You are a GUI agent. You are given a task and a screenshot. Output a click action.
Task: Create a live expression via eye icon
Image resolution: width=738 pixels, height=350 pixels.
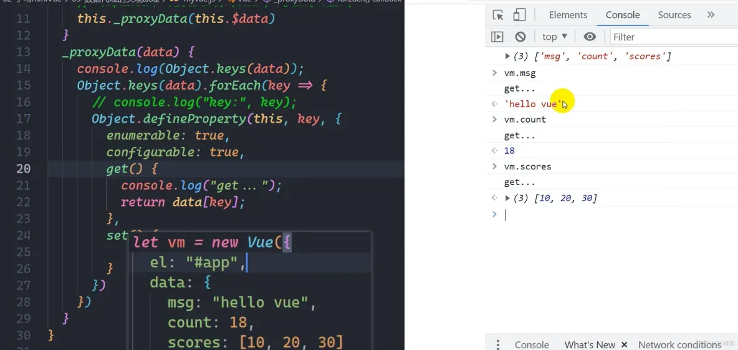point(590,37)
